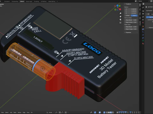Open the Output properties printer tab
This screenshot has height=114, width=153.
(x=143, y=14)
